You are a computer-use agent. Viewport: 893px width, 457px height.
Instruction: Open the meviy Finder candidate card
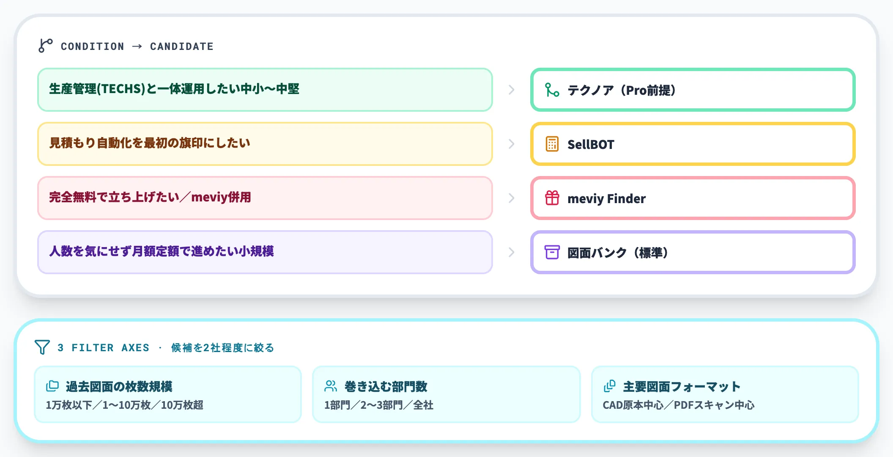click(693, 198)
